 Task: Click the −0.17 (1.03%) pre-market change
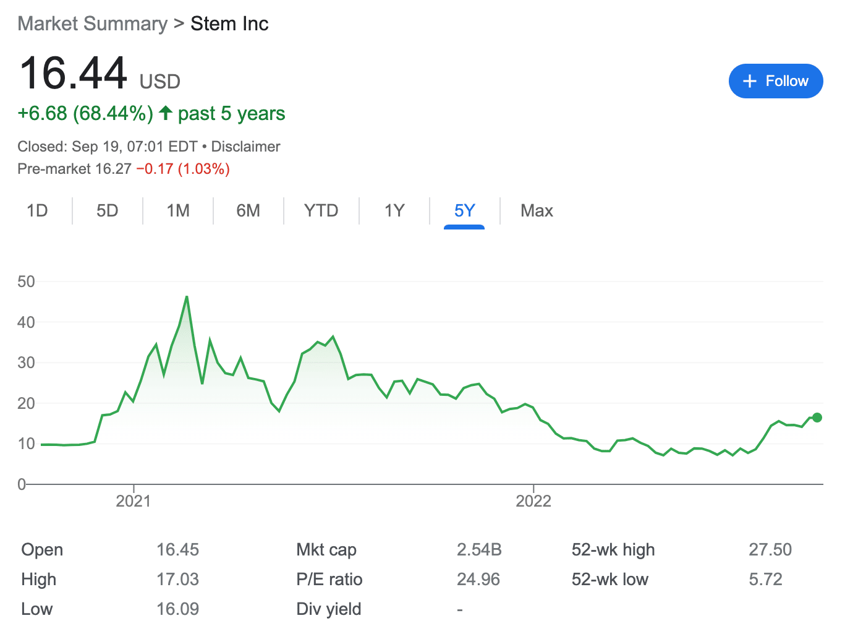click(x=183, y=169)
